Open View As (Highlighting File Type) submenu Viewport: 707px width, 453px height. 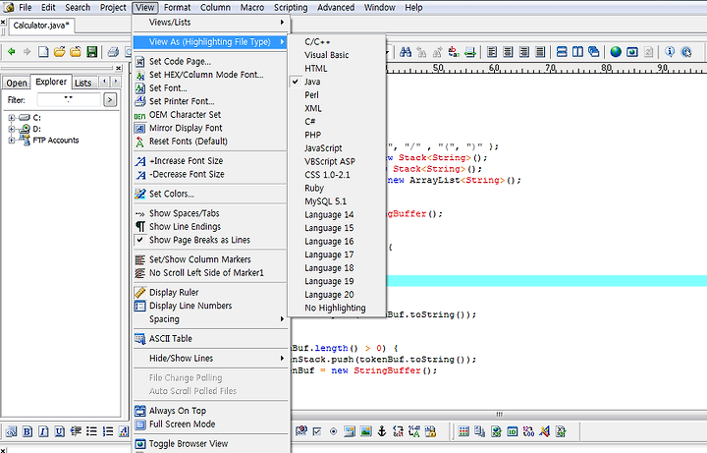(210, 42)
